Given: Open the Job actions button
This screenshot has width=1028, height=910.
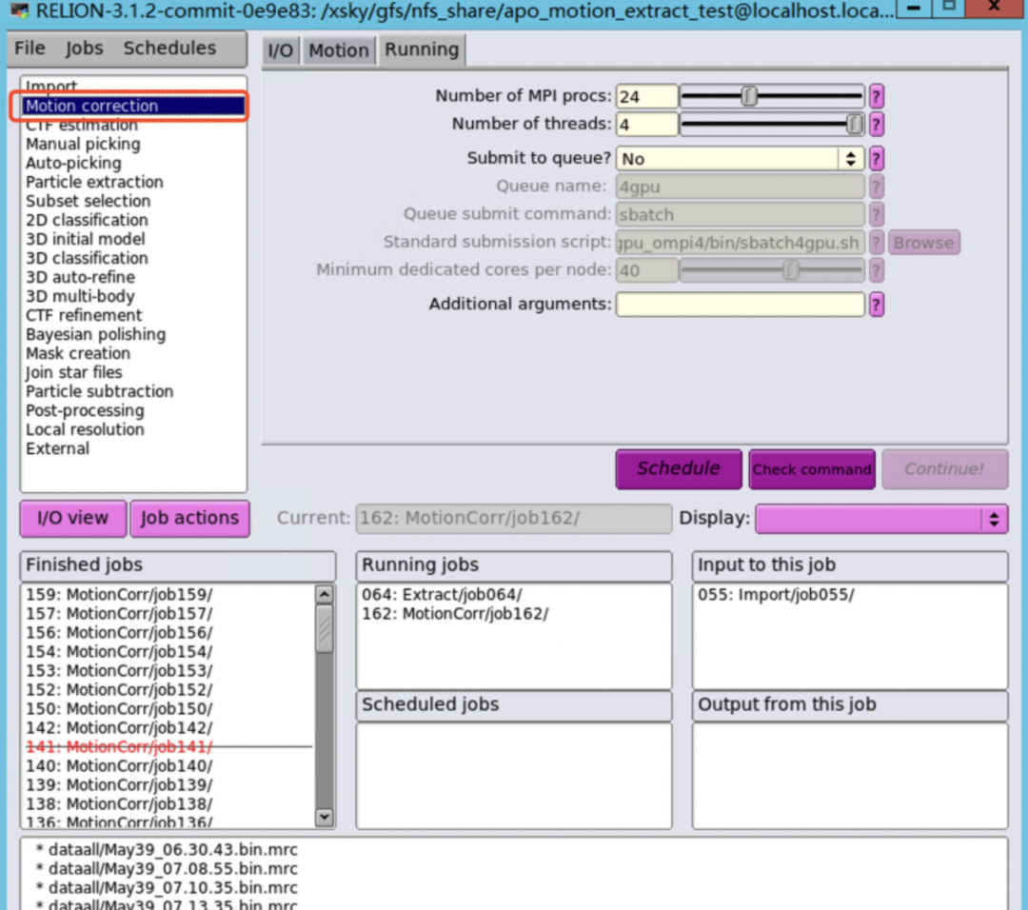Looking at the screenshot, I should pos(189,519).
